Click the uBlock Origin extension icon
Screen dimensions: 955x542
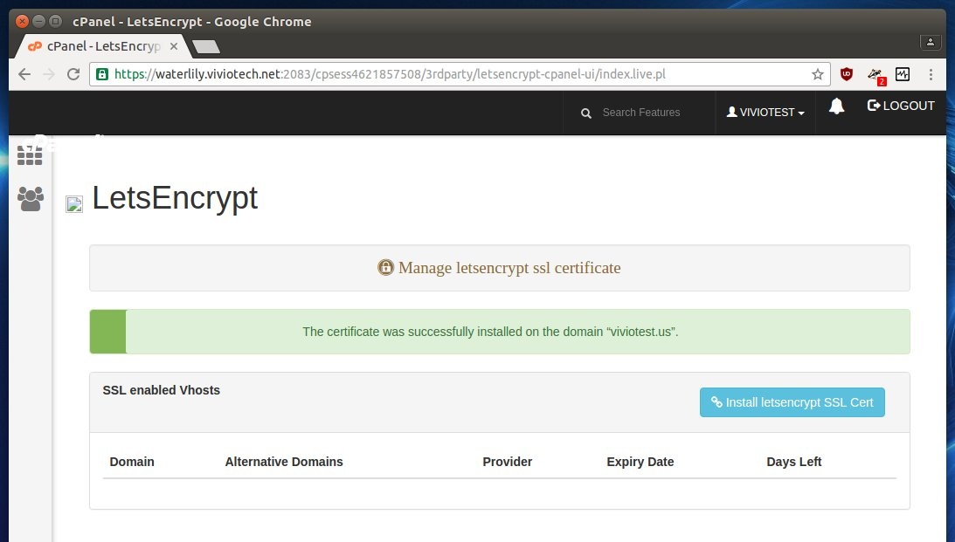(x=846, y=75)
